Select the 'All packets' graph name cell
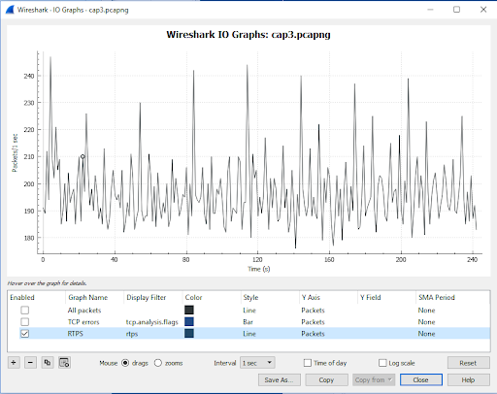The image size is (497, 394). click(84, 311)
